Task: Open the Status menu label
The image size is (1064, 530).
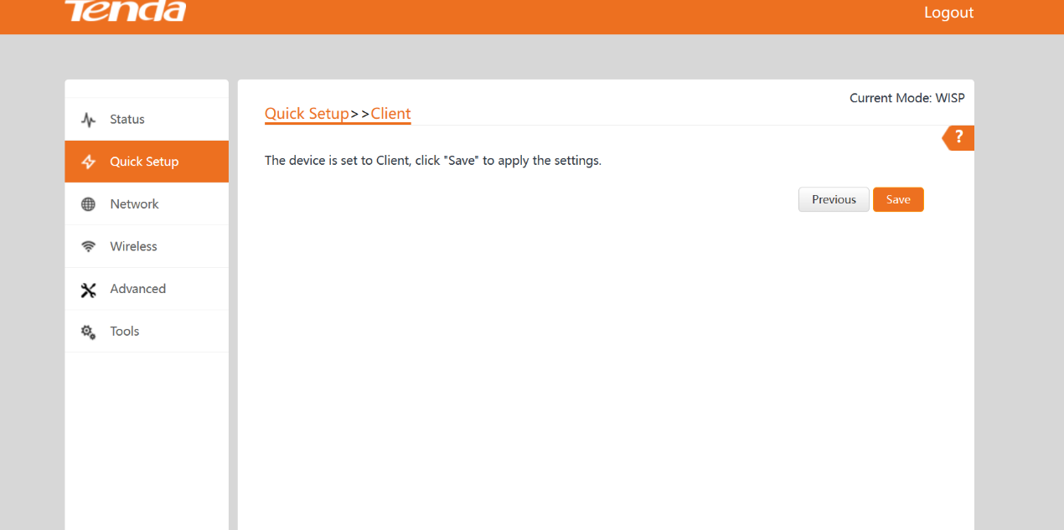Action: tap(127, 120)
